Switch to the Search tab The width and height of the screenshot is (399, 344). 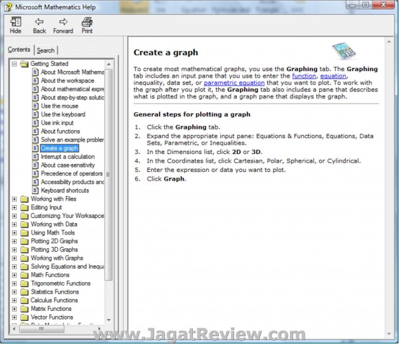[x=46, y=50]
